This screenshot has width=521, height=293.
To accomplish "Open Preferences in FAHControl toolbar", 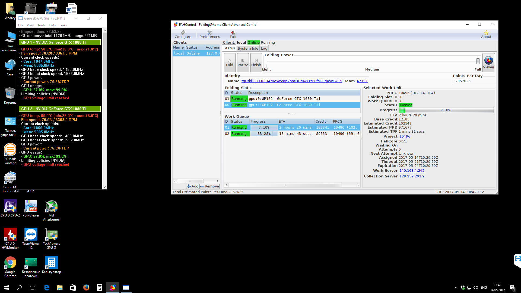I will click(209, 34).
